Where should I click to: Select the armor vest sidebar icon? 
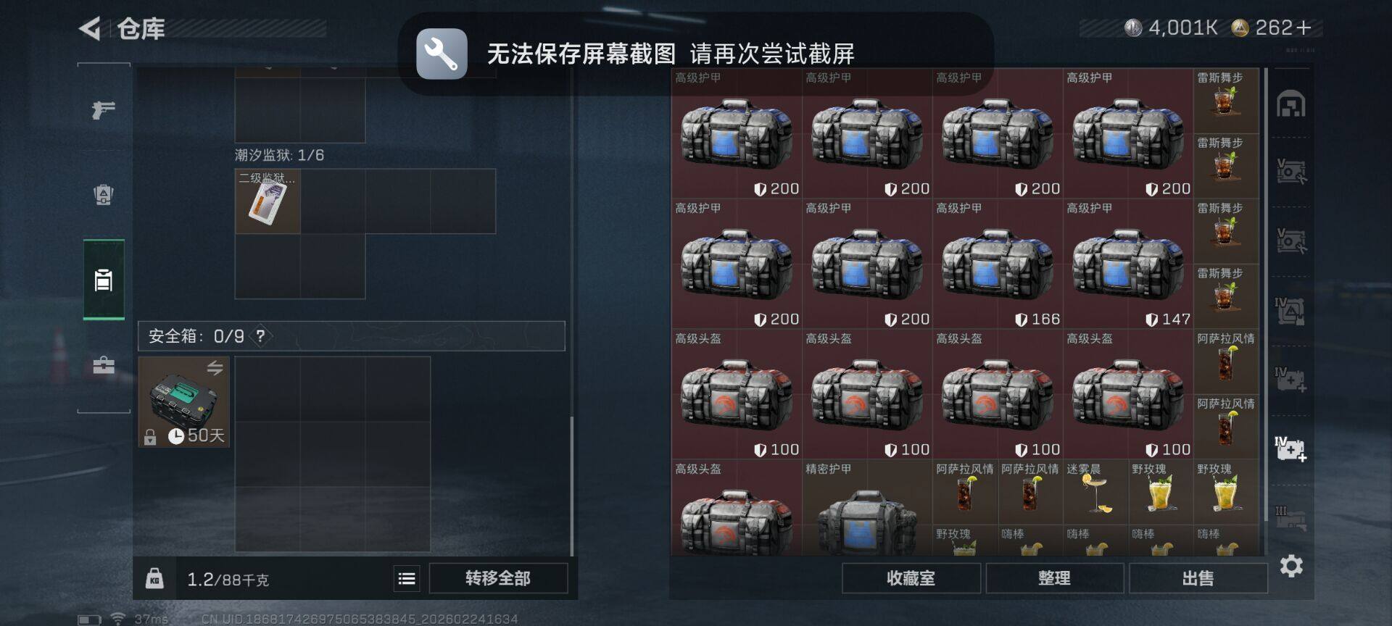(x=104, y=194)
